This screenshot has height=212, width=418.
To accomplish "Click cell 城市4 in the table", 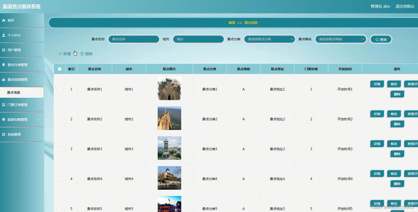I will coord(129,179).
